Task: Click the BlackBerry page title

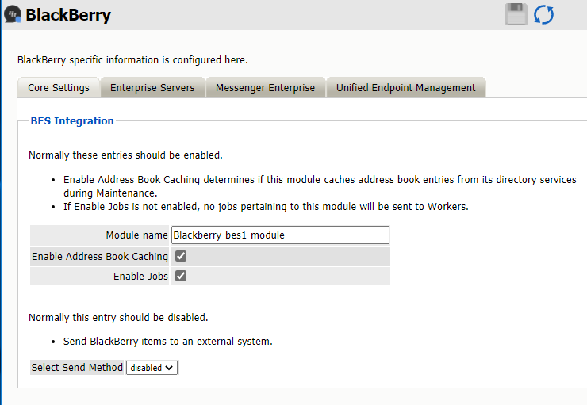Action: (68, 15)
